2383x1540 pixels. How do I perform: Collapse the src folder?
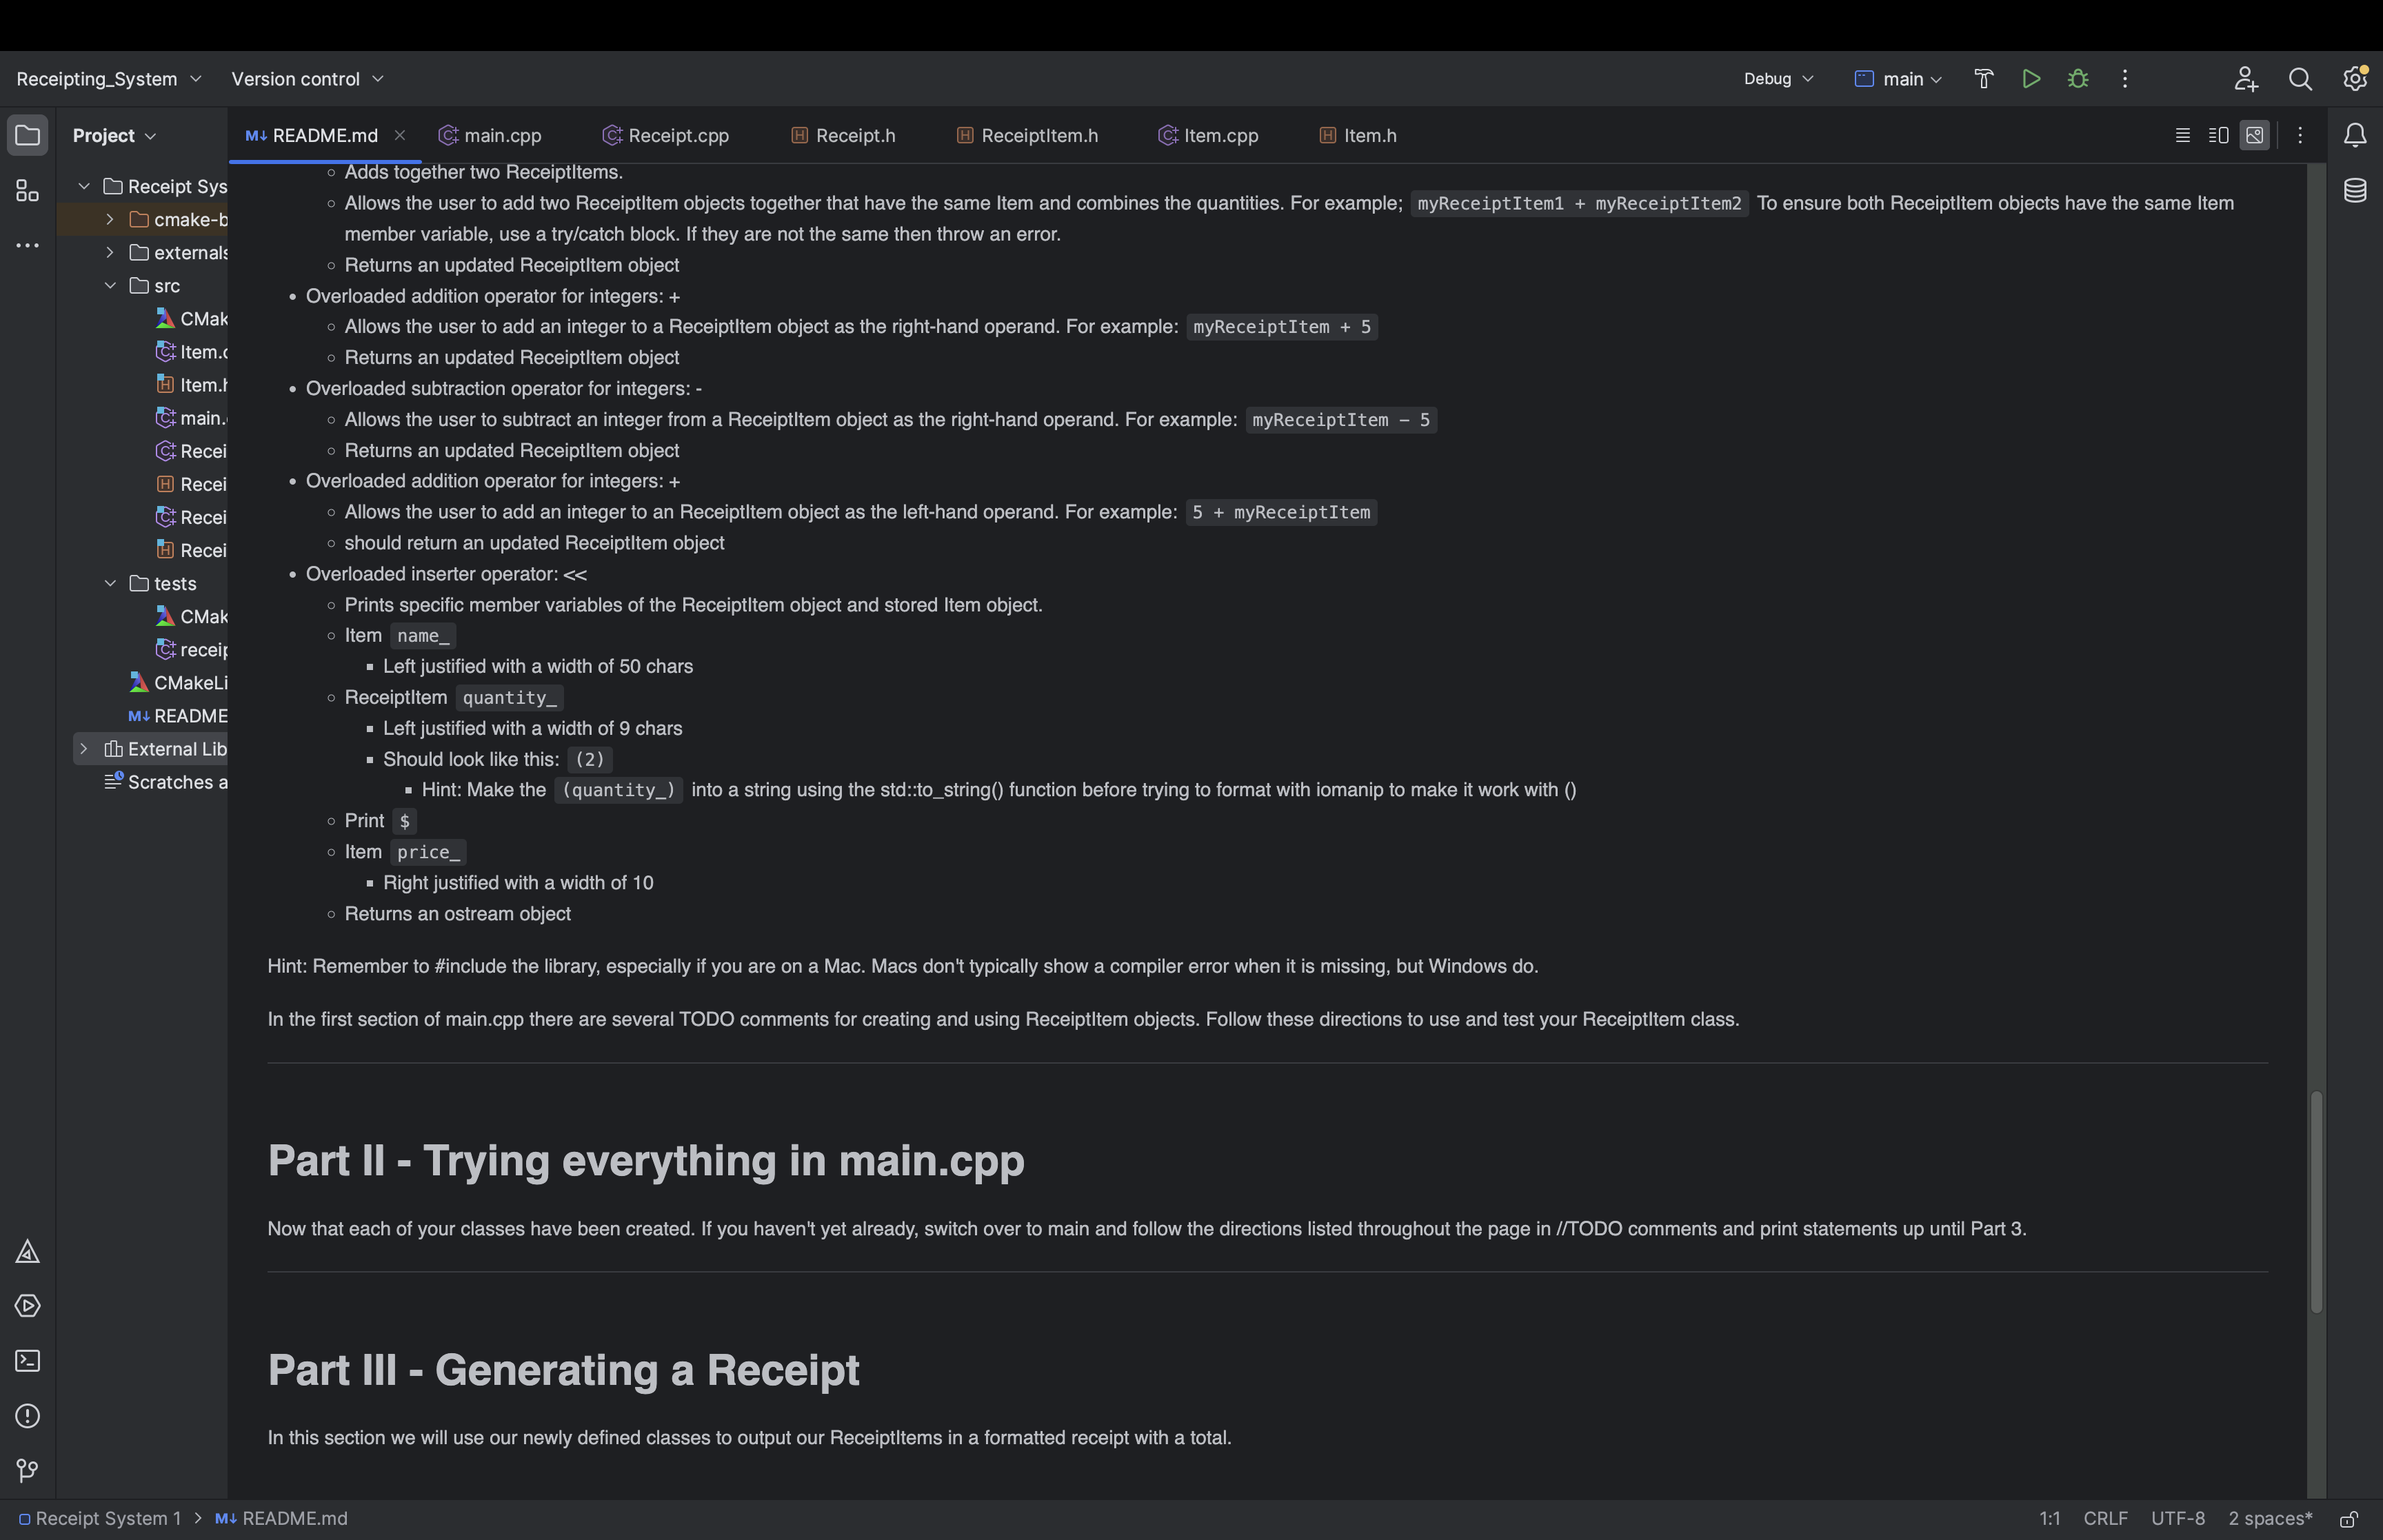click(111, 285)
